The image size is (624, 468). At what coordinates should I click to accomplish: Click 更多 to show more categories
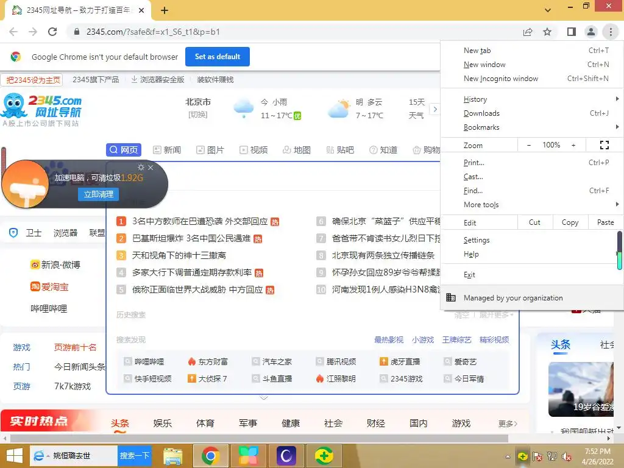pyautogui.click(x=508, y=424)
